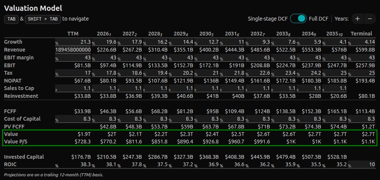380x180 pixels.
Task: Click the 2026 column header
Action: click(104, 34)
